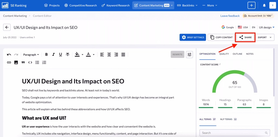This screenshot has height=137, width=278.
Task: Open the Export dropdown
Action: click(x=265, y=38)
